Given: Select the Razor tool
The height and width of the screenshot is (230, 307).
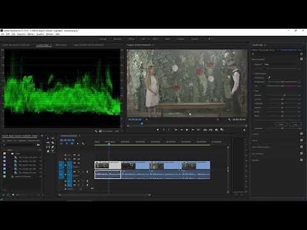Looking at the screenshot, I should [52, 143].
